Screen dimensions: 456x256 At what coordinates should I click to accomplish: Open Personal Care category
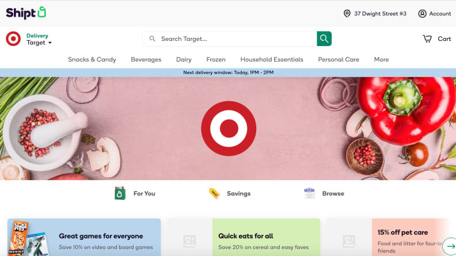click(339, 59)
